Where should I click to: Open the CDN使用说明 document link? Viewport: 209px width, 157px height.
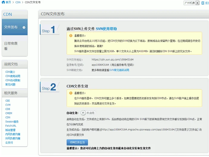13,76
